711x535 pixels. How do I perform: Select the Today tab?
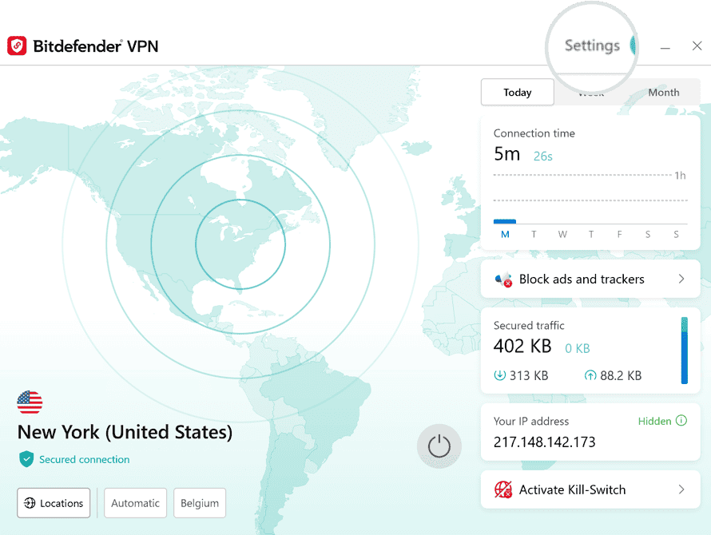pos(518,92)
